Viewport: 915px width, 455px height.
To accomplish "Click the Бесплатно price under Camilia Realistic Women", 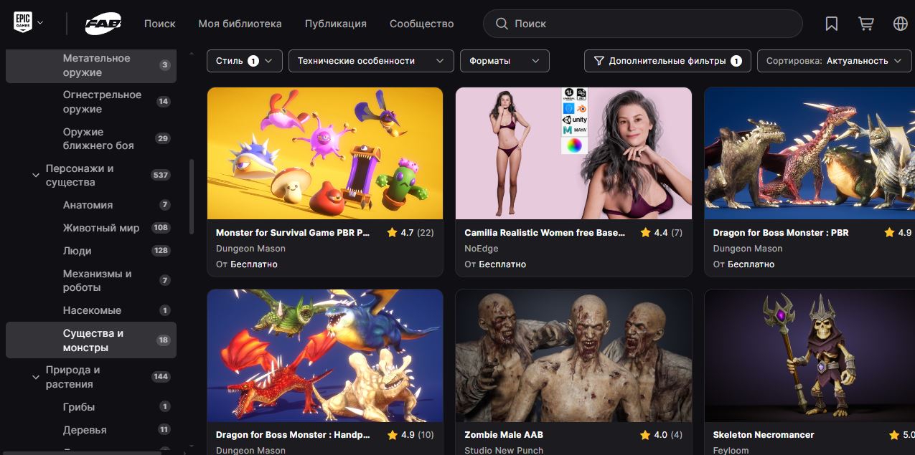I will 502,264.
